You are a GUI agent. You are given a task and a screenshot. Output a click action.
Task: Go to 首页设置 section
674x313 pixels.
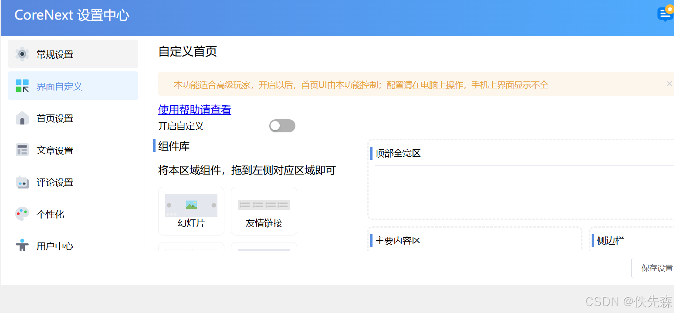click(x=73, y=118)
